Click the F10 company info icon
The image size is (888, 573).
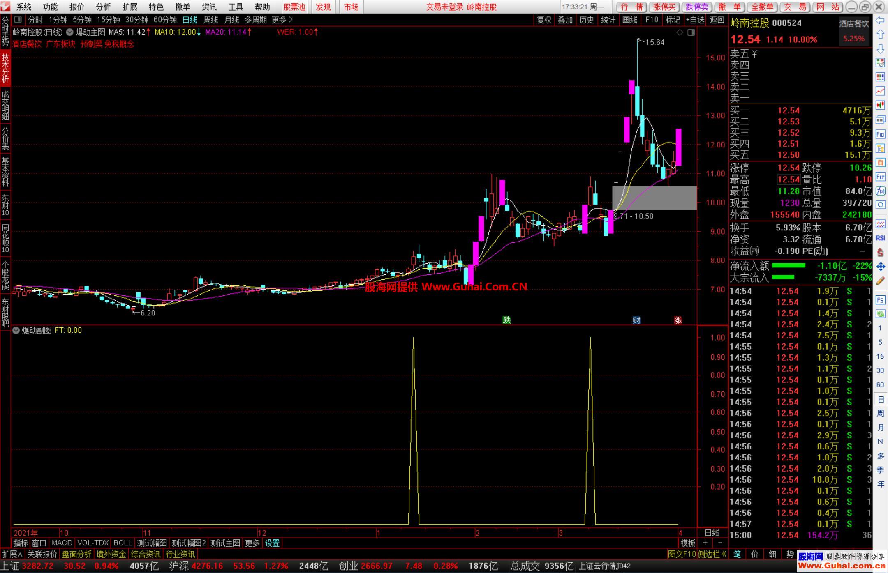tap(880, 134)
